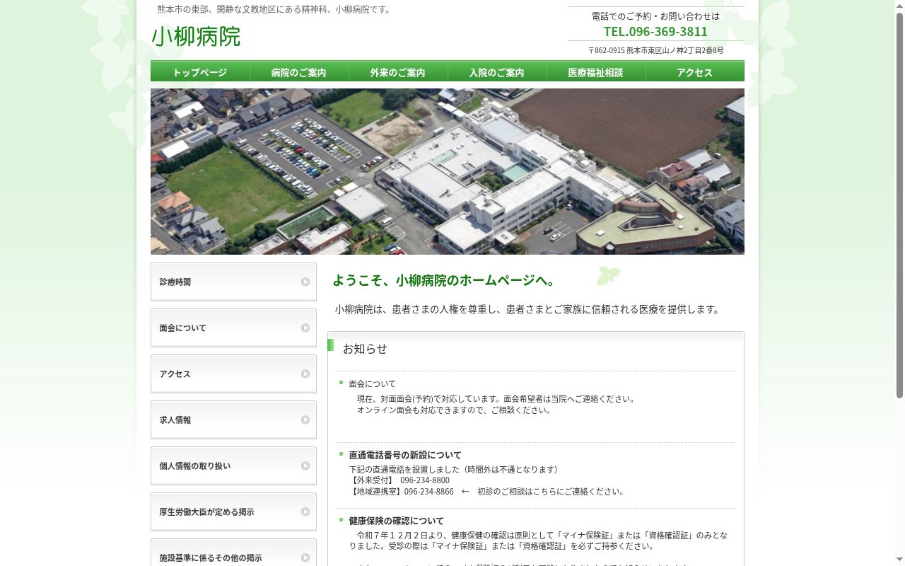Click the phone number TEL.096-369-3811
Screen dimensions: 905x566
pos(655,31)
